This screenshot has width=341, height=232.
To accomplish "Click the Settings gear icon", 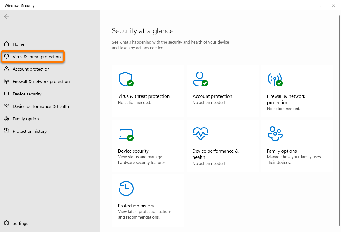I will click(x=7, y=223).
